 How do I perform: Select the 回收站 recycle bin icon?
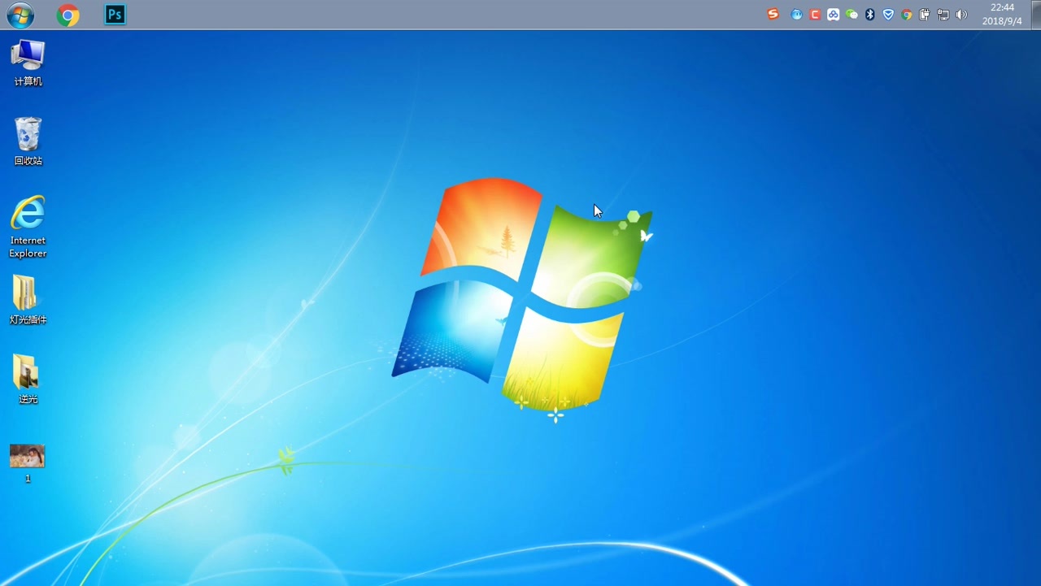28,141
